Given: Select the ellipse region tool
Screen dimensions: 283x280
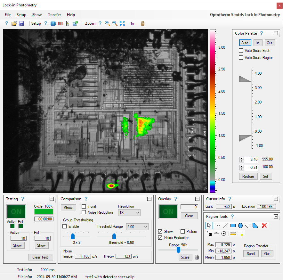Looking at the screenshot, I should [x=240, y=226].
